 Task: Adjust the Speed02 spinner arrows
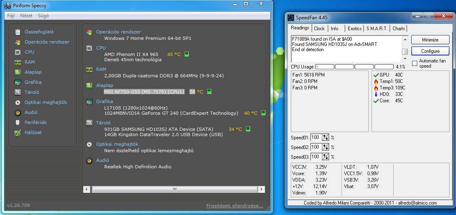point(326,147)
